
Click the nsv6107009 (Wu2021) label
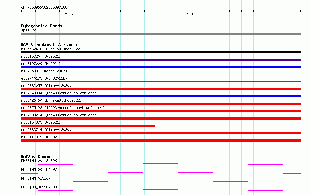coord(41,64)
